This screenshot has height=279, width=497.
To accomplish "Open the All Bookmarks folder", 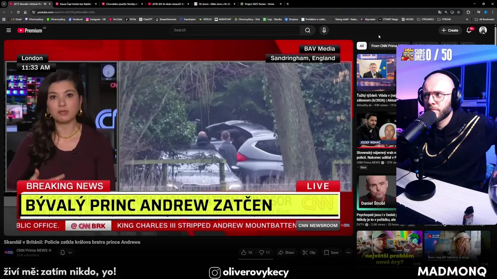I will pyautogui.click(x=484, y=19).
